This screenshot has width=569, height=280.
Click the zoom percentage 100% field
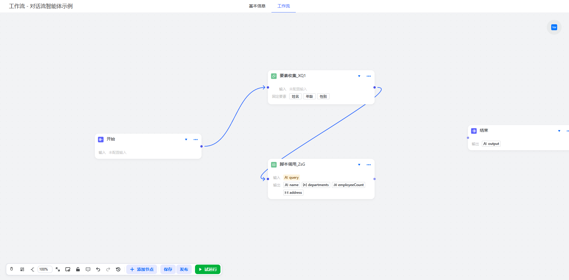click(45, 269)
